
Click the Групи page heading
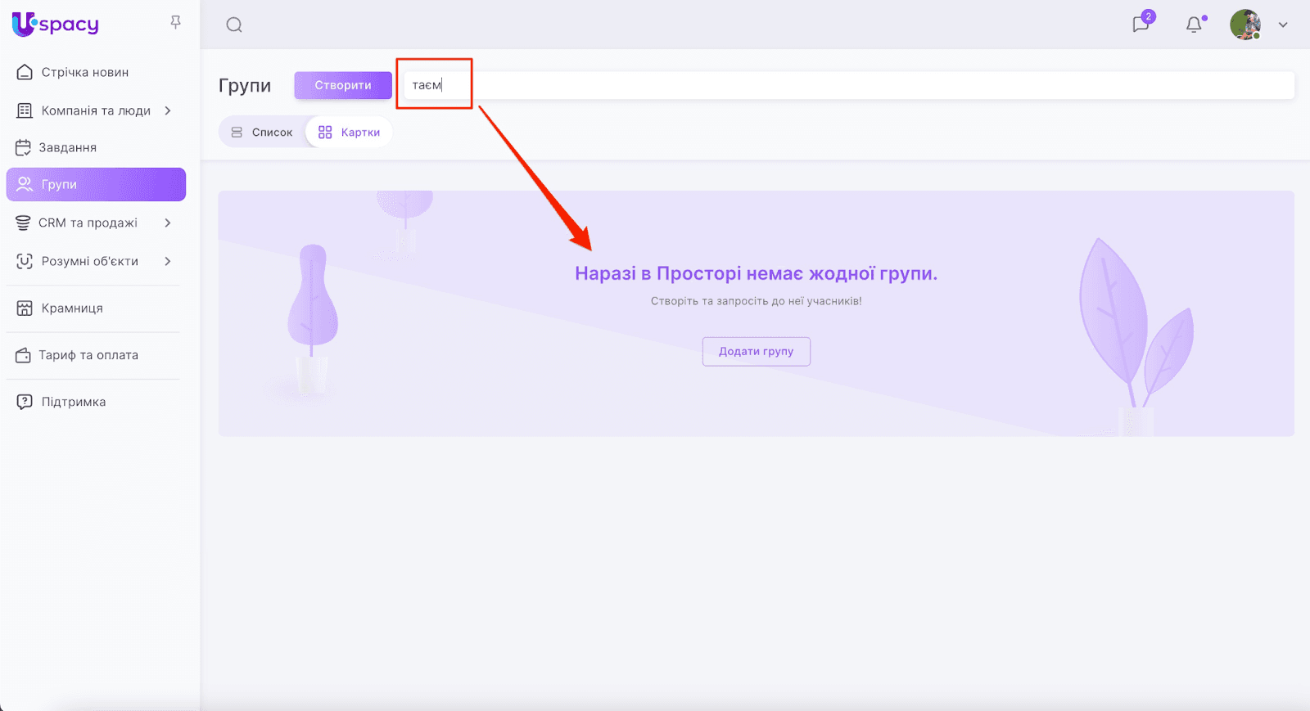pyautogui.click(x=245, y=85)
